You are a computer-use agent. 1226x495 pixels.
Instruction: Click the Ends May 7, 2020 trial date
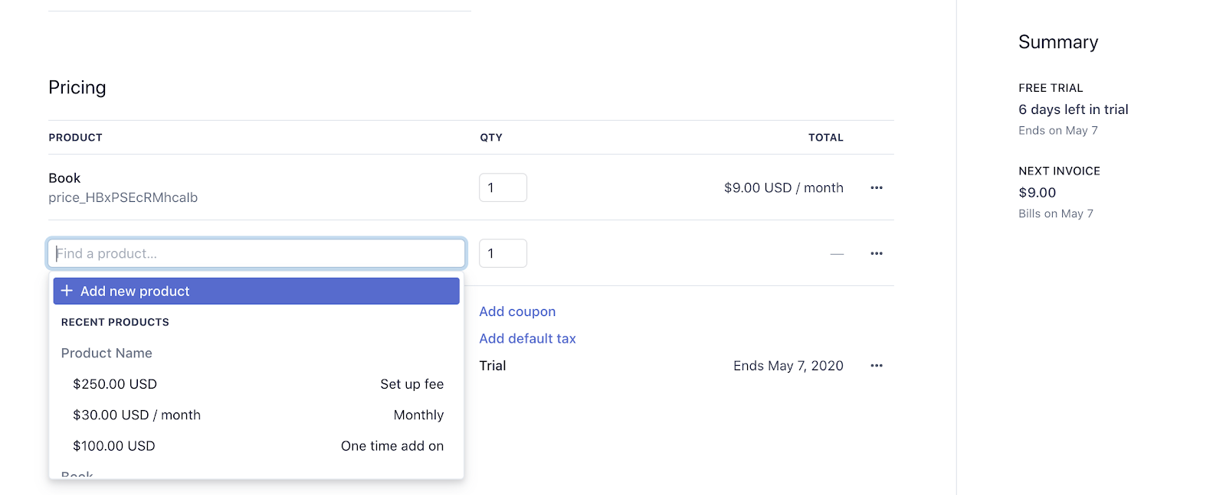tap(788, 366)
